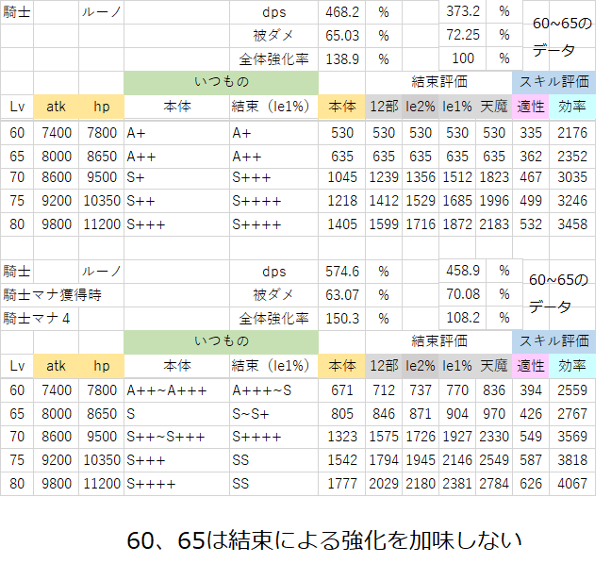Select the 適性 value 626
611x580 pixels.
click(531, 484)
